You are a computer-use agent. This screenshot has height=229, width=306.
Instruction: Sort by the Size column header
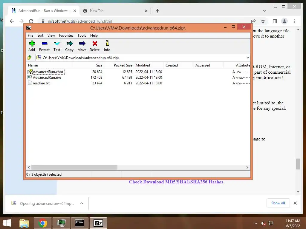click(89, 65)
